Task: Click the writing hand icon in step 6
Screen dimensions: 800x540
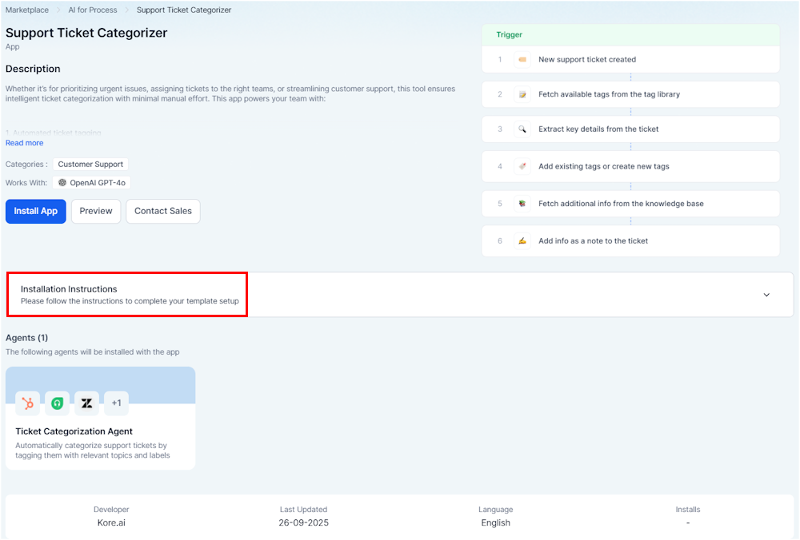Action: click(522, 241)
